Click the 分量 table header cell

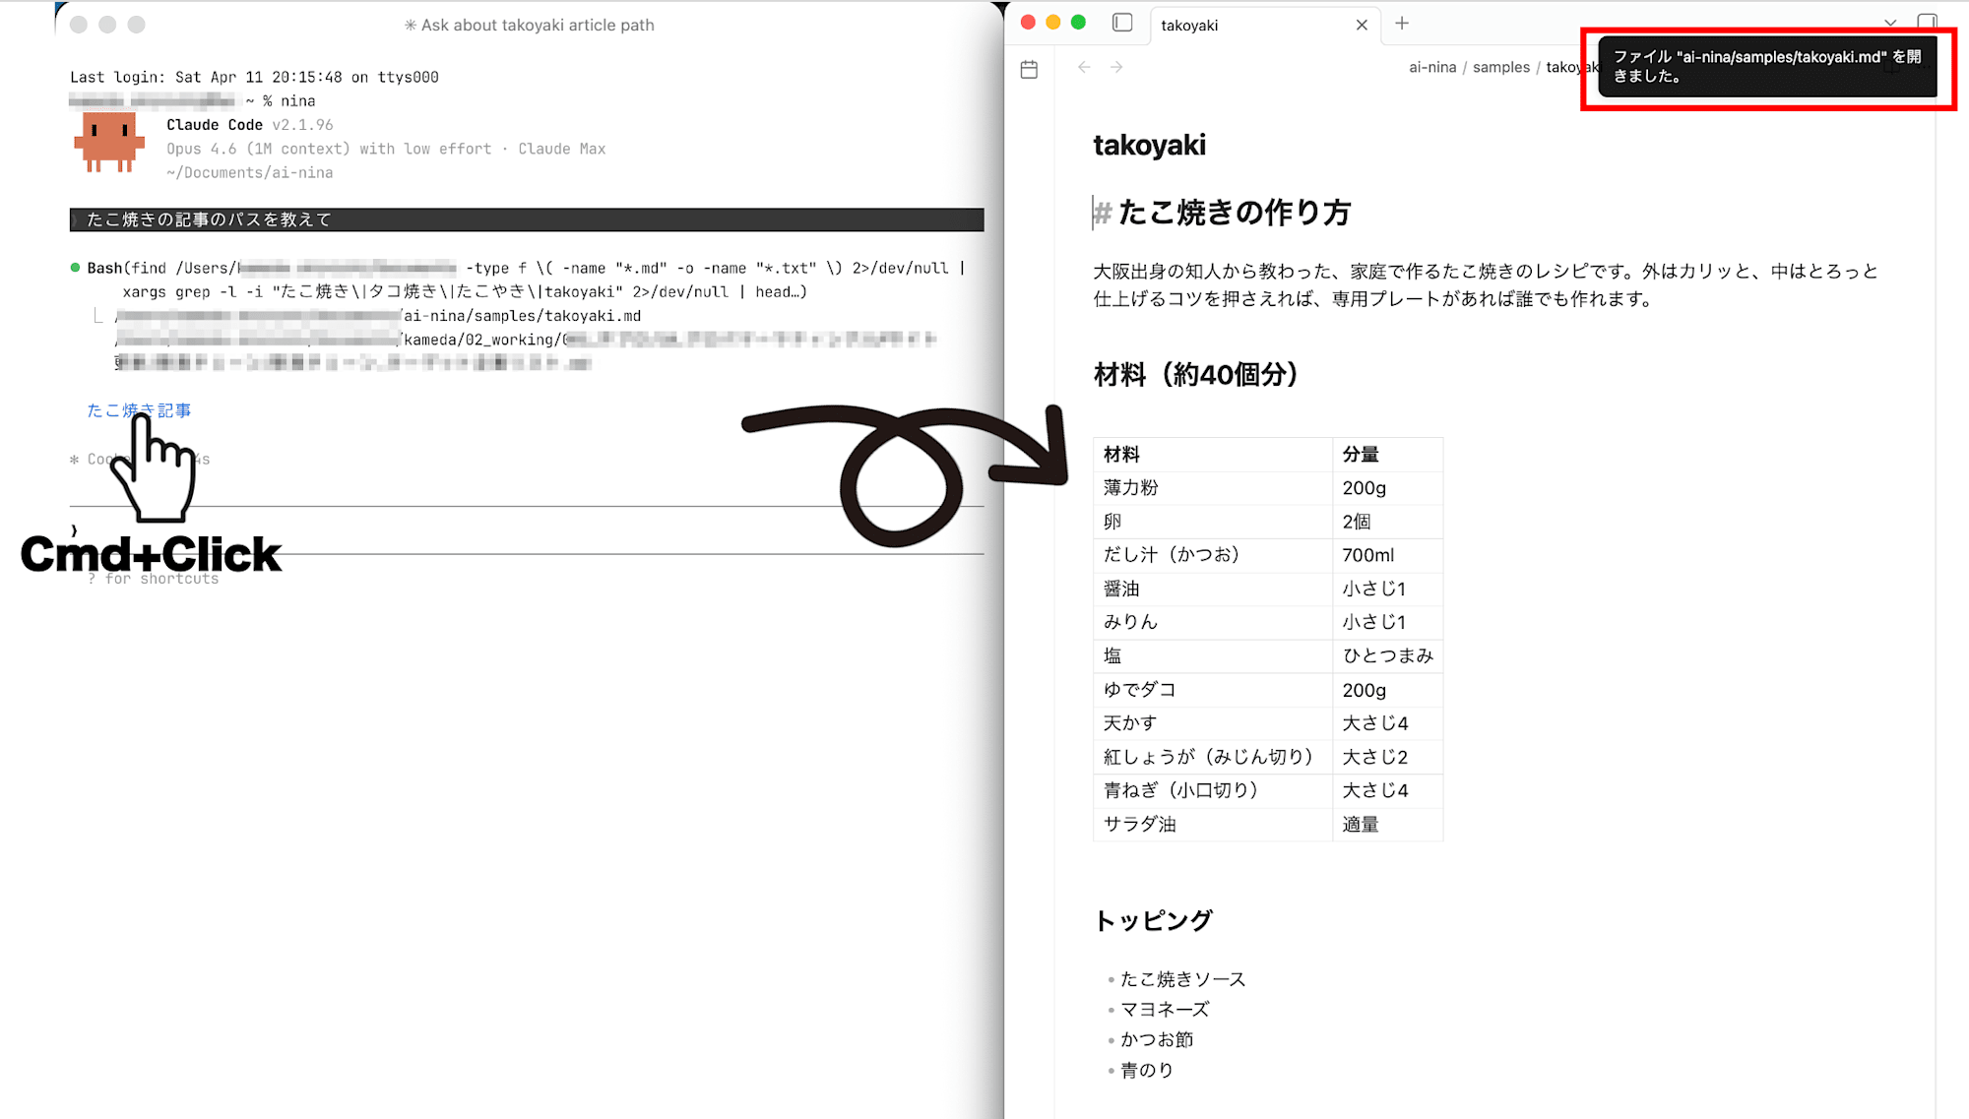(x=1361, y=455)
